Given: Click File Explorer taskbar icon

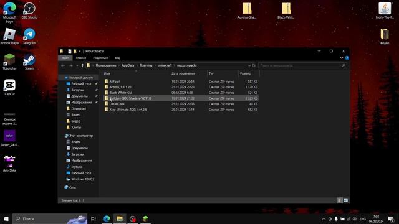Looking at the screenshot, I should click(x=120, y=218).
